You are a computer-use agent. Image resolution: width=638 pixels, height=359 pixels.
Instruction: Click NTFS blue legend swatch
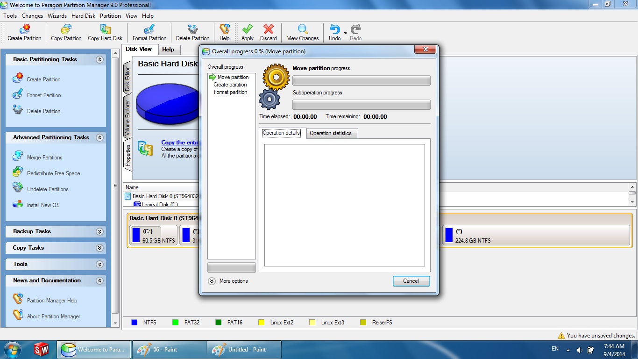pyautogui.click(x=135, y=323)
